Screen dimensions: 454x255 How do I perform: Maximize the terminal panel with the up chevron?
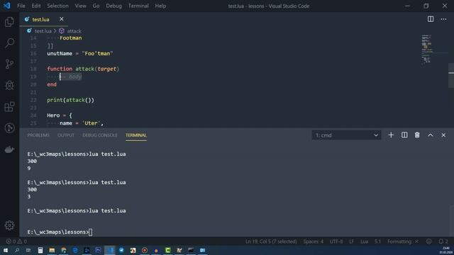tap(431, 135)
